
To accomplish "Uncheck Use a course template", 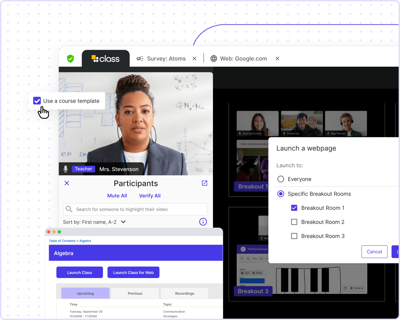I will pyautogui.click(x=37, y=101).
